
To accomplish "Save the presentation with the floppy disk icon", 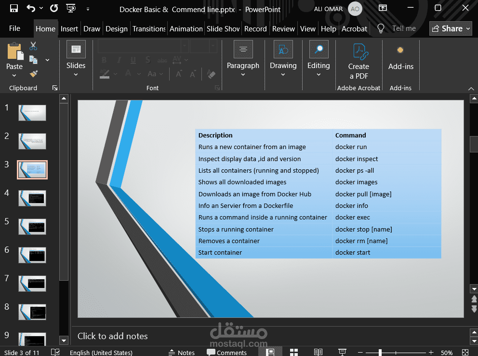I will coord(13,9).
